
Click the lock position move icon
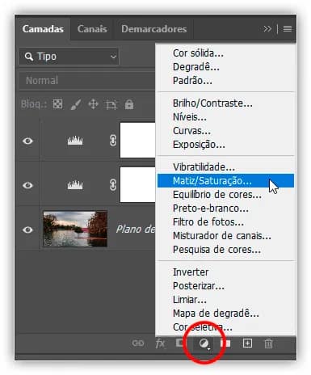[x=93, y=104]
